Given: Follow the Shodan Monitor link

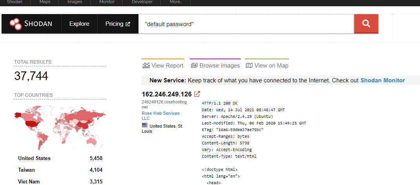Looking at the screenshot, I should [382, 80].
